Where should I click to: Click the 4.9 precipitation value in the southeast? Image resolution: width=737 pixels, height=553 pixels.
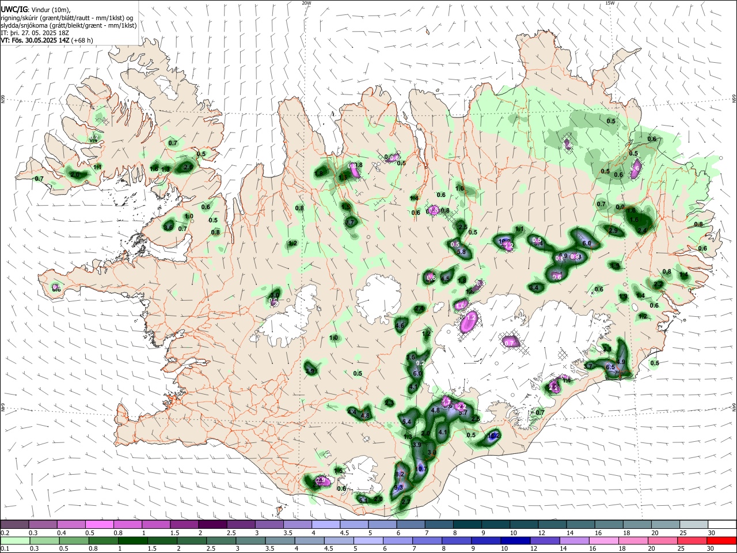tap(621, 362)
